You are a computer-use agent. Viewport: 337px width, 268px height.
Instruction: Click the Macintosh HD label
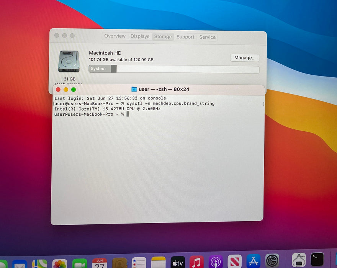coord(105,53)
